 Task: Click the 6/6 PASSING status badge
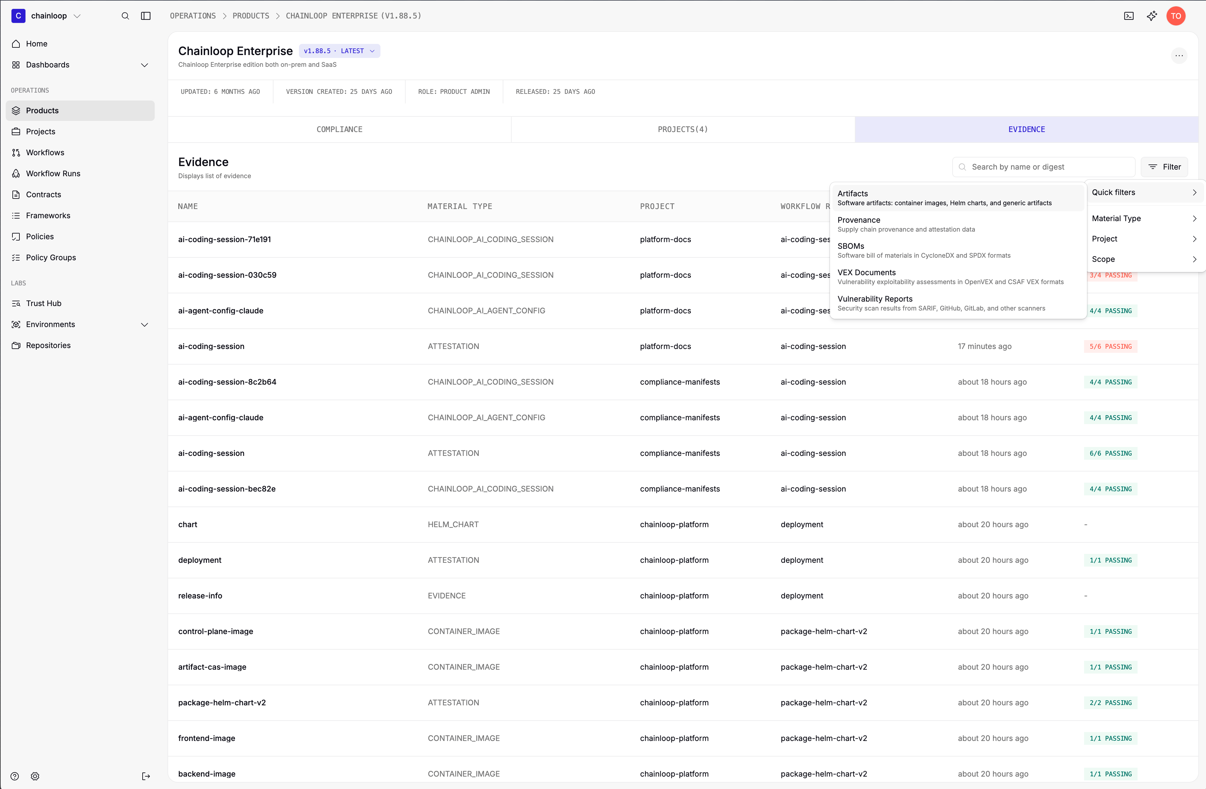tap(1111, 453)
